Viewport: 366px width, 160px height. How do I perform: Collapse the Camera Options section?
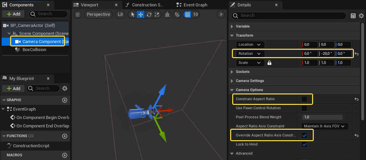tap(232, 90)
